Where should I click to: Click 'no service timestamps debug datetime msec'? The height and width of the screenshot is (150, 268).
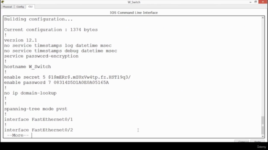[60, 51]
